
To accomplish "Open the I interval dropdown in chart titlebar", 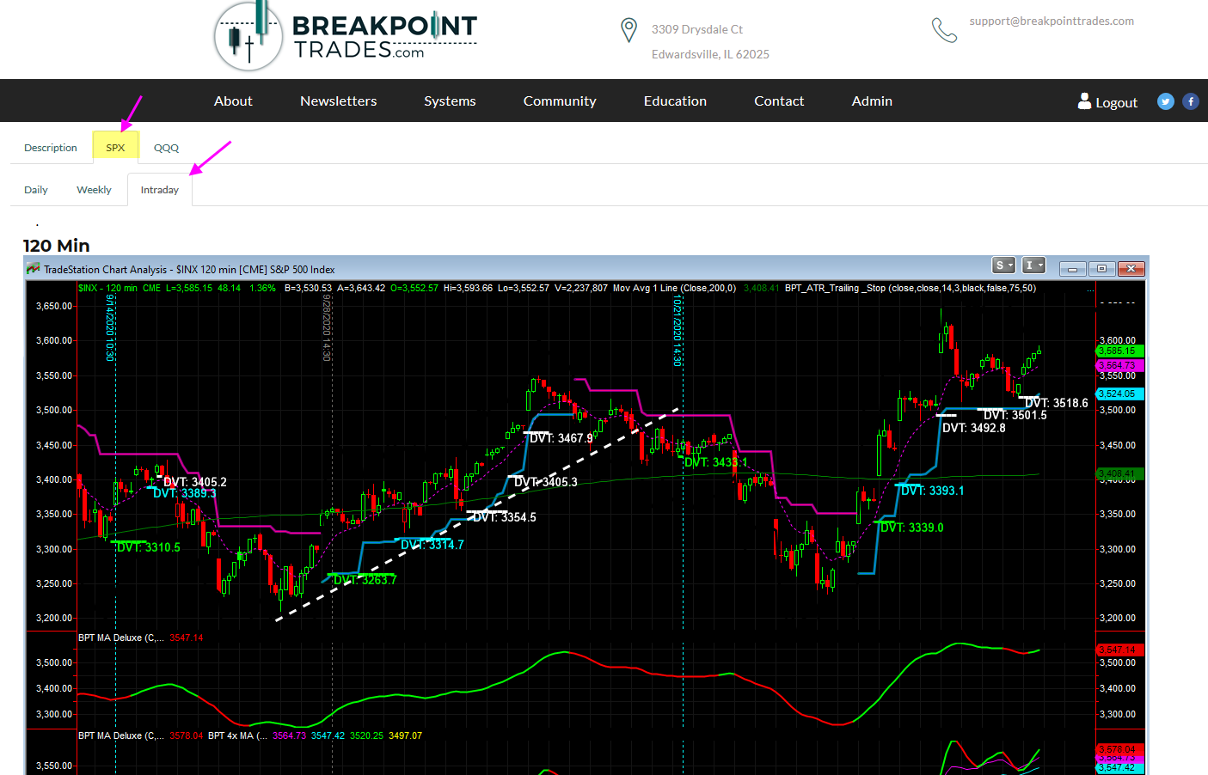I will coord(1033,265).
